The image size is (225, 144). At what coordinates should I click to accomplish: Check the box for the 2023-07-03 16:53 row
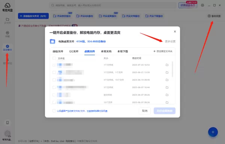pos(54,65)
